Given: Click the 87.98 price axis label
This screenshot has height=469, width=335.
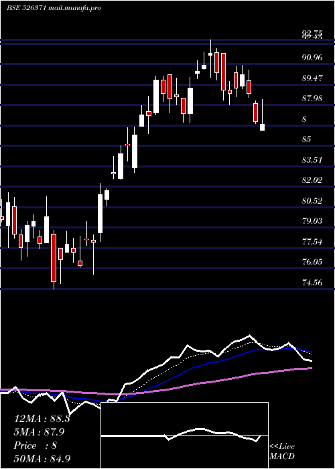Looking at the screenshot, I should coord(312,98).
